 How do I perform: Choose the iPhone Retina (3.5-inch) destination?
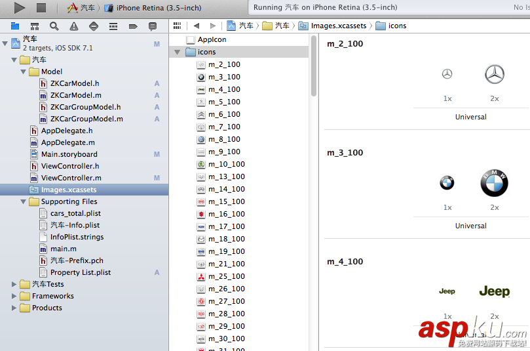[153, 8]
